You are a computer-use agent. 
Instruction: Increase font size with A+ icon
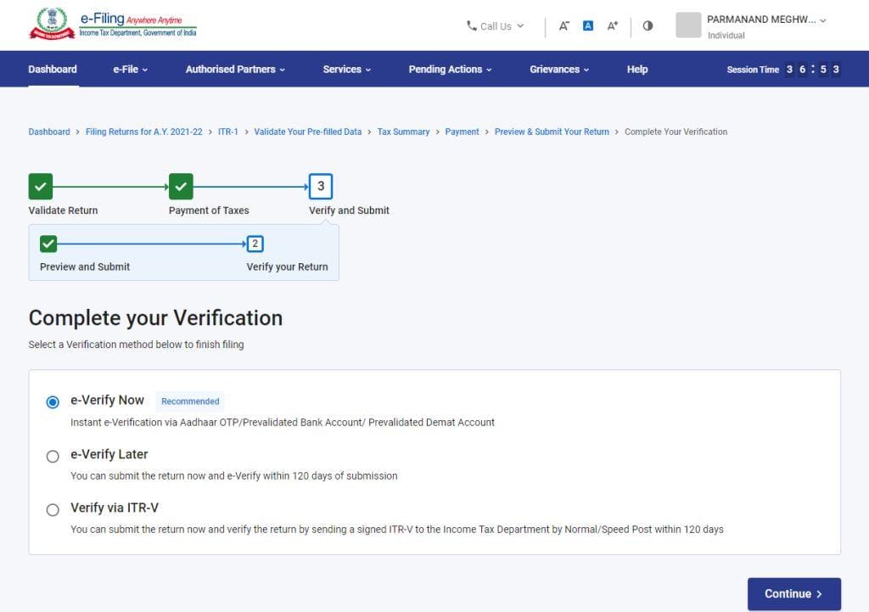pyautogui.click(x=612, y=25)
